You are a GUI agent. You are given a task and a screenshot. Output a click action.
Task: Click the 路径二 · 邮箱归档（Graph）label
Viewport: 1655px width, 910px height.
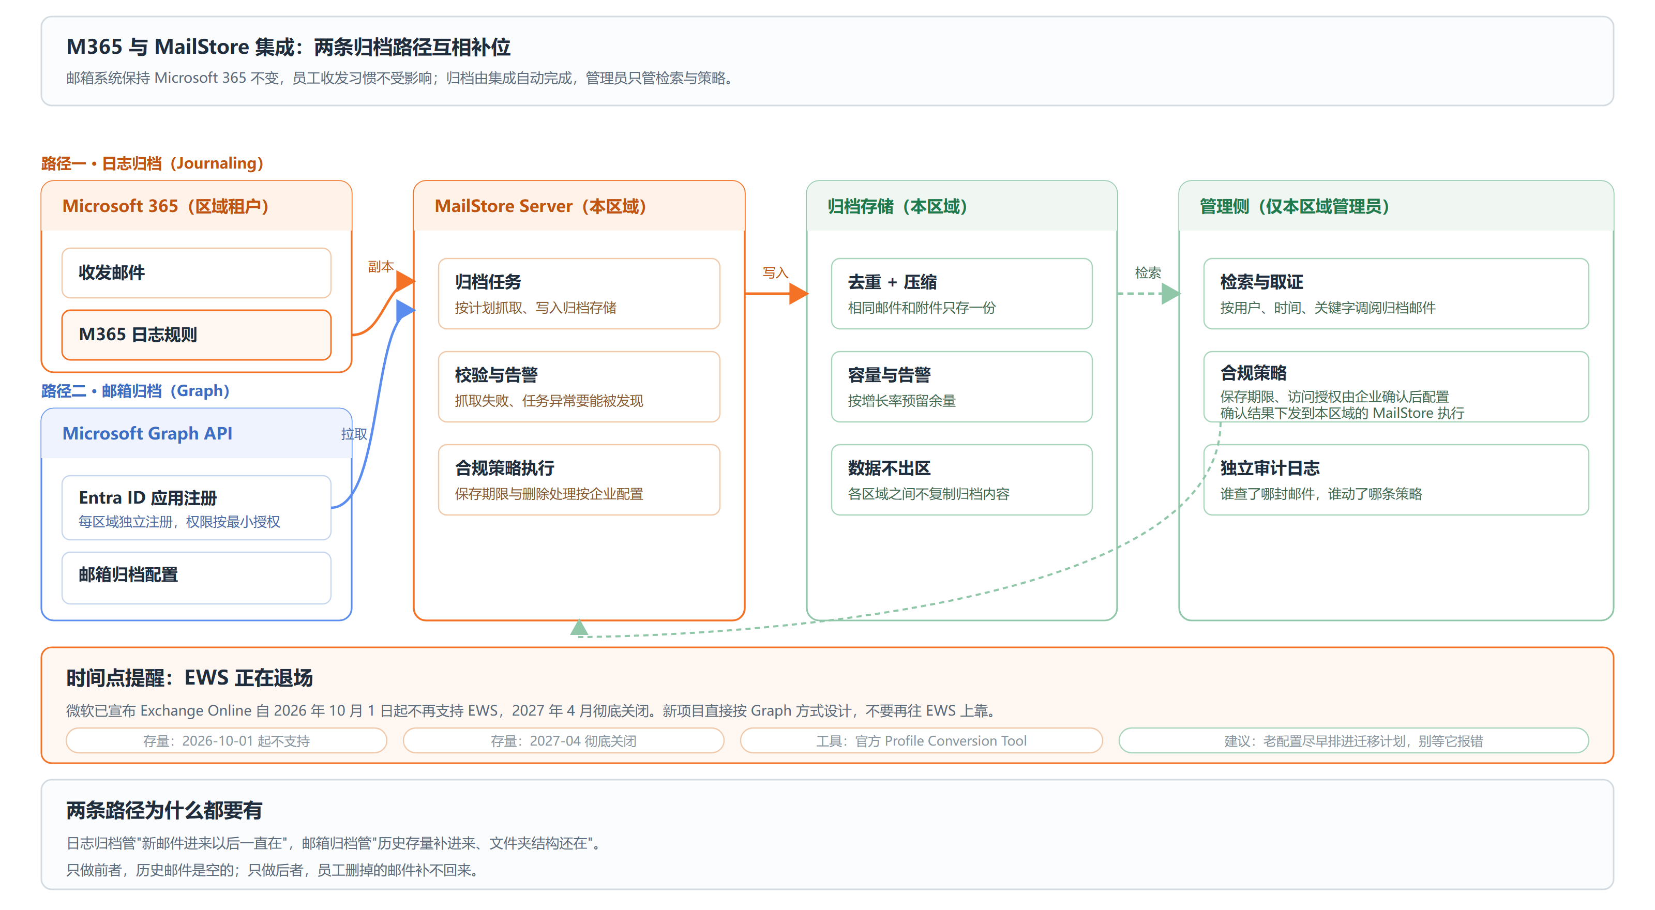click(x=136, y=390)
